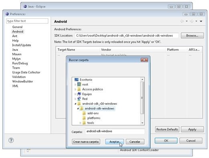Click the Vendor column header
This screenshot has width=209, height=158.
click(x=133, y=50)
